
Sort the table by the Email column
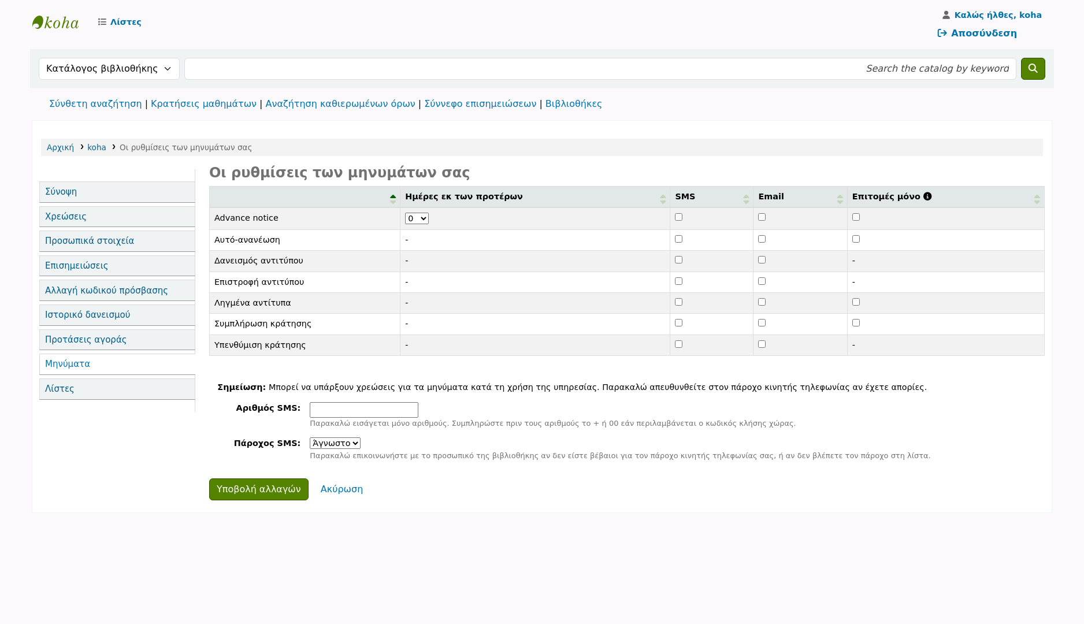coord(800,197)
